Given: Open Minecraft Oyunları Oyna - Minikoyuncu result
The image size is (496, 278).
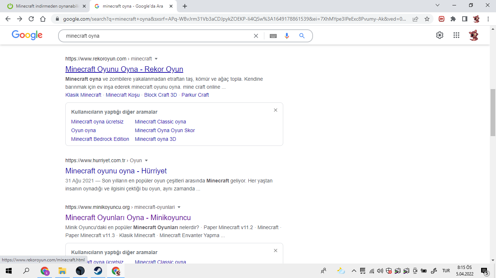Looking at the screenshot, I should pos(128,218).
